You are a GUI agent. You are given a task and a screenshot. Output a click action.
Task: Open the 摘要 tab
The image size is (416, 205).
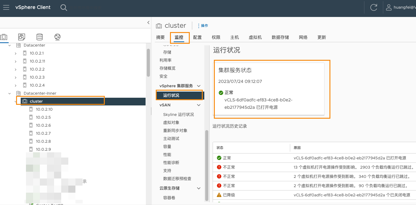160,38
